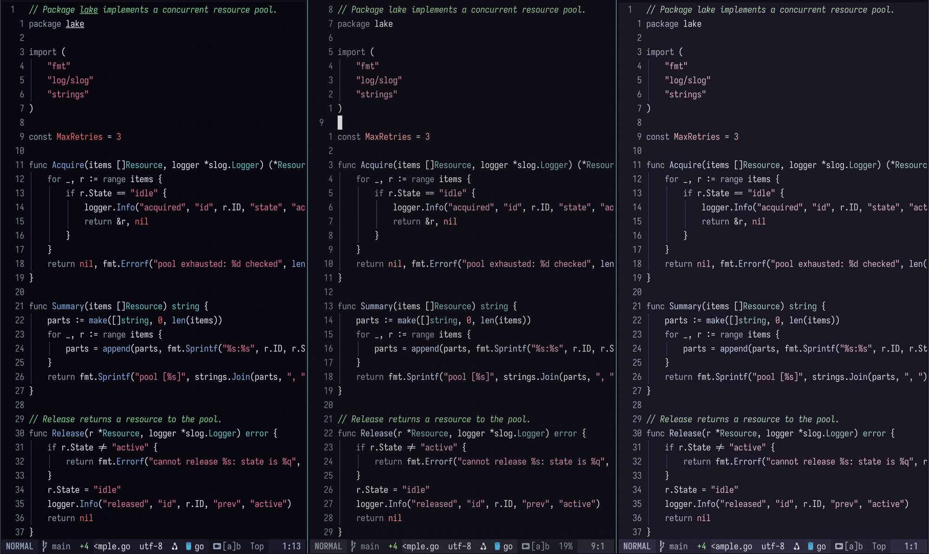Click the "log/slog" import in left pane
This screenshot has width=929, height=554.
70,80
